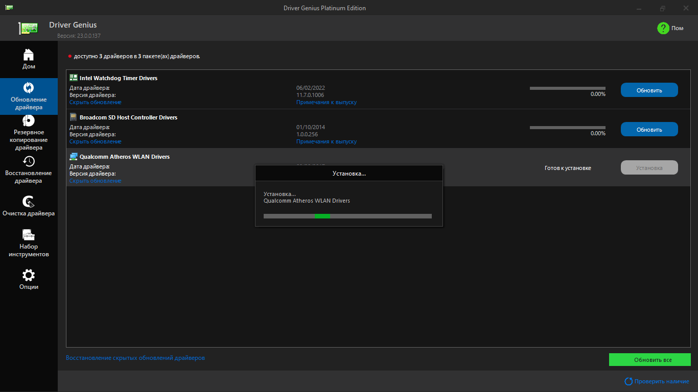Click the Готов к установке status text

coord(568,168)
